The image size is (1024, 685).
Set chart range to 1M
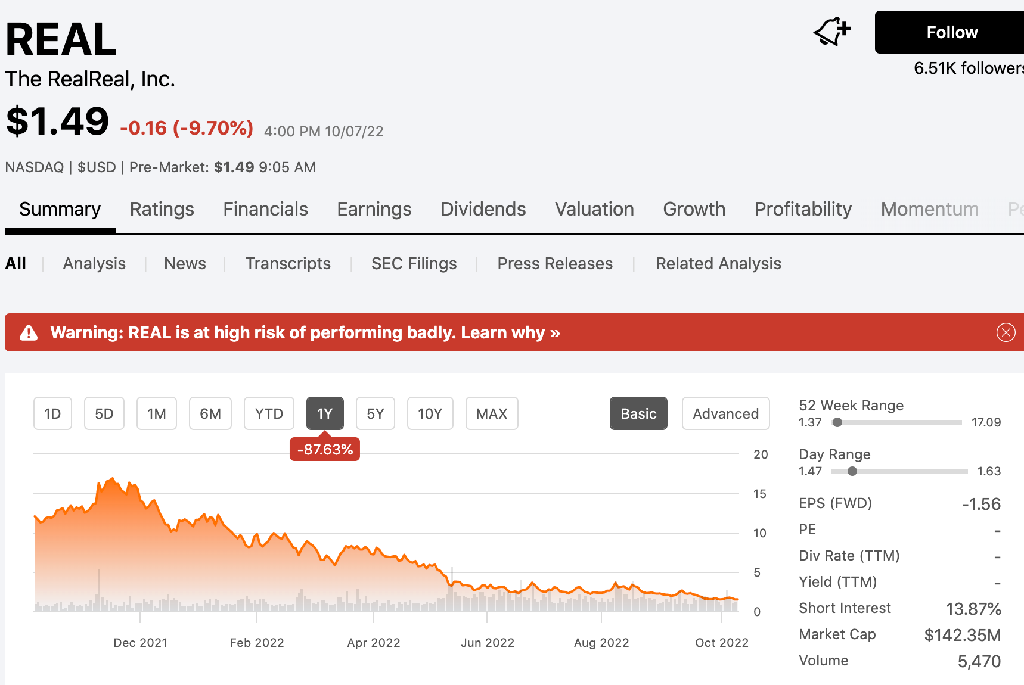coord(157,413)
